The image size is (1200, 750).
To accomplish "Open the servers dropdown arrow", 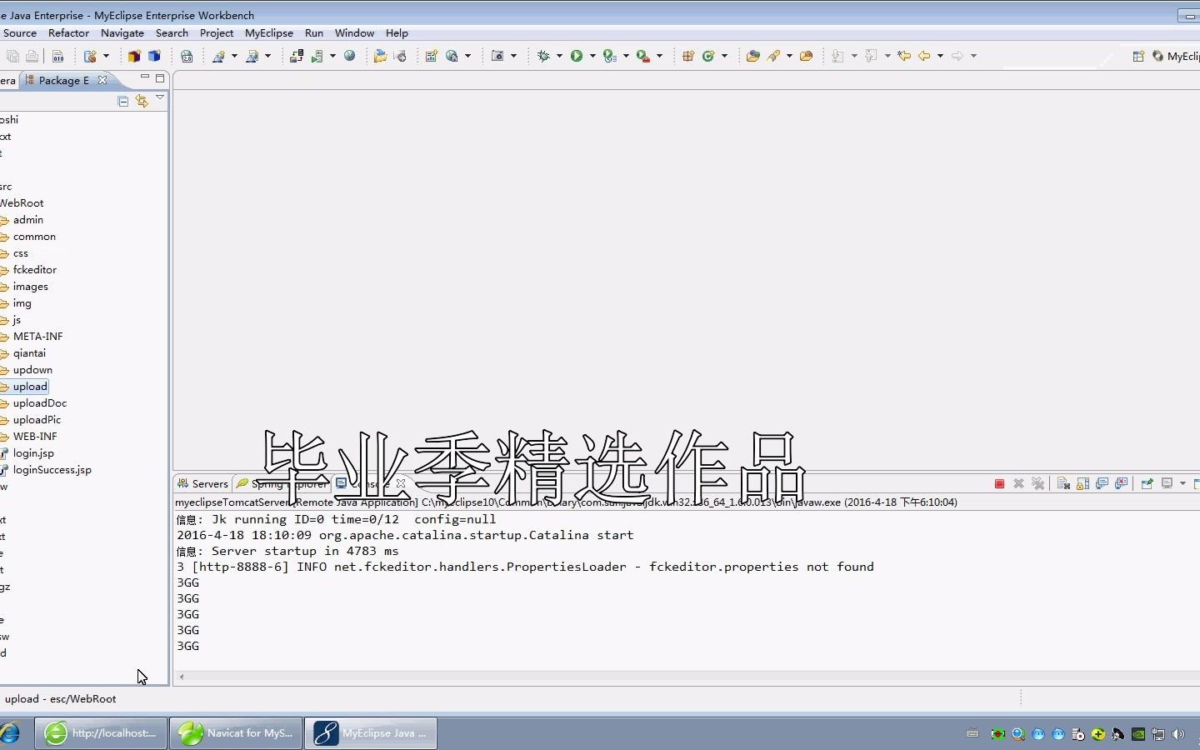I will [332, 56].
